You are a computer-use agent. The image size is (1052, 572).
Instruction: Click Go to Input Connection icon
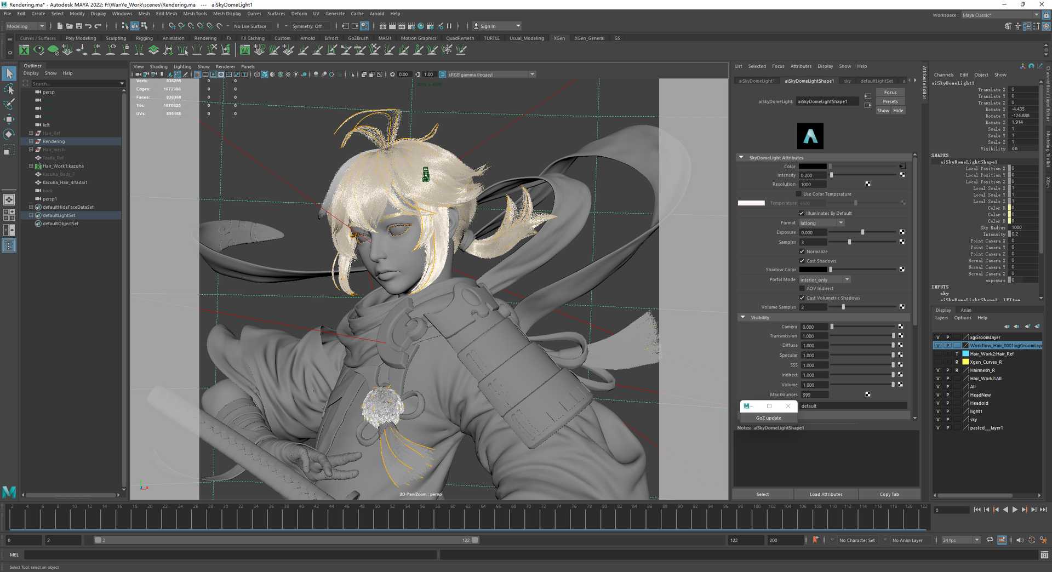[868, 96]
